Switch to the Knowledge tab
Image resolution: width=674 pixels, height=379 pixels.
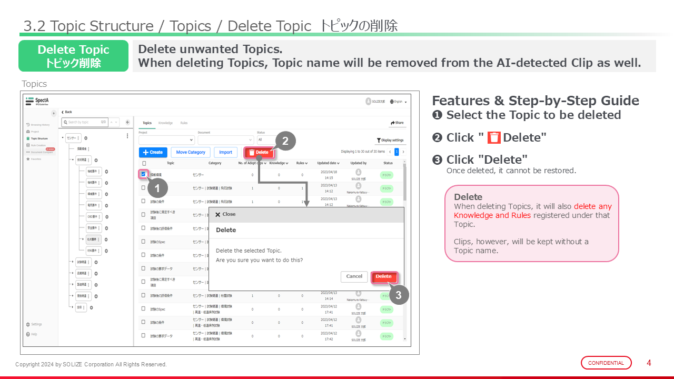(165, 123)
